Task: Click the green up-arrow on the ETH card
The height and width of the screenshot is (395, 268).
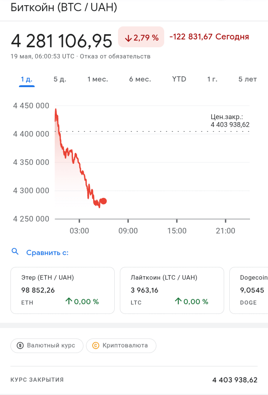Action: pos(68,302)
